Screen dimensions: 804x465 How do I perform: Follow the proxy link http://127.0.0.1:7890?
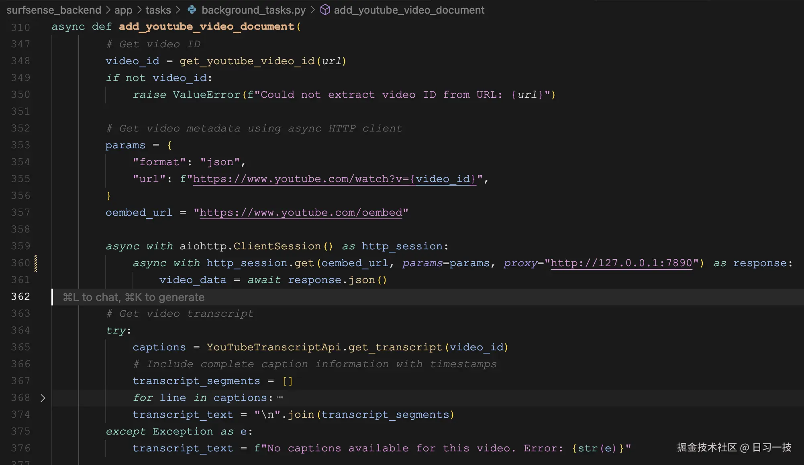tap(622, 263)
